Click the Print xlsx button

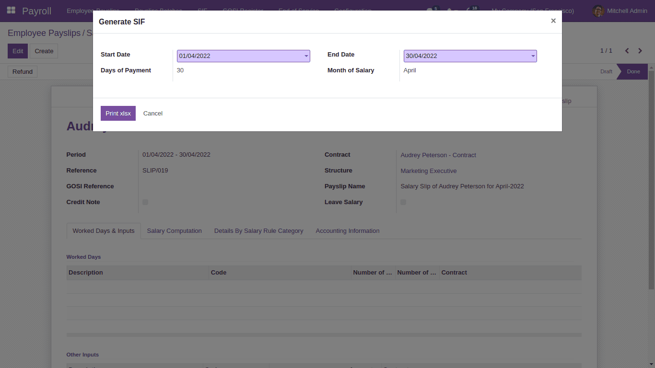click(x=118, y=113)
